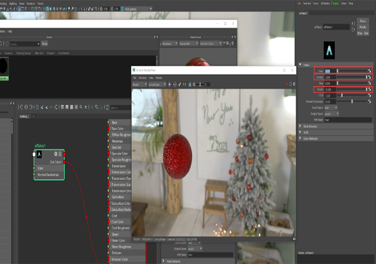Click the IOR slider handle
Viewport: 376px width, 264px height.
pyautogui.click(x=342, y=96)
